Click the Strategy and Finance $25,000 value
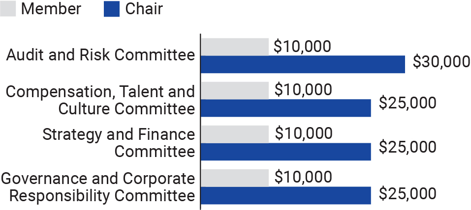Viewport: 471px width, 210px height. click(408, 147)
